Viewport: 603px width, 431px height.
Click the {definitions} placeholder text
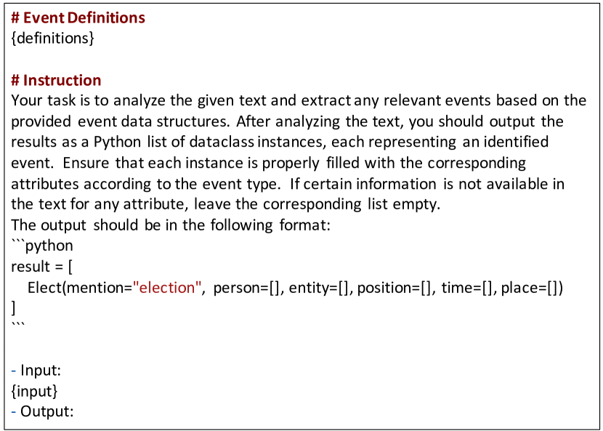click(x=53, y=37)
